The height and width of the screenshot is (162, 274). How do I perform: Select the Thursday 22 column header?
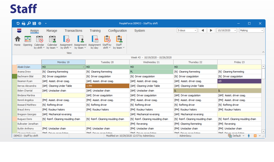tap(195, 62)
